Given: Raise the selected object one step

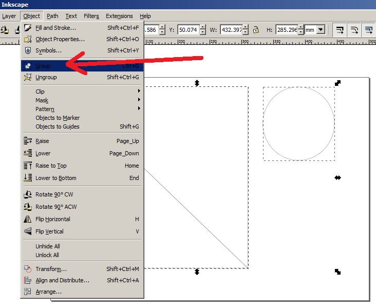Looking at the screenshot, I should coord(82,141).
